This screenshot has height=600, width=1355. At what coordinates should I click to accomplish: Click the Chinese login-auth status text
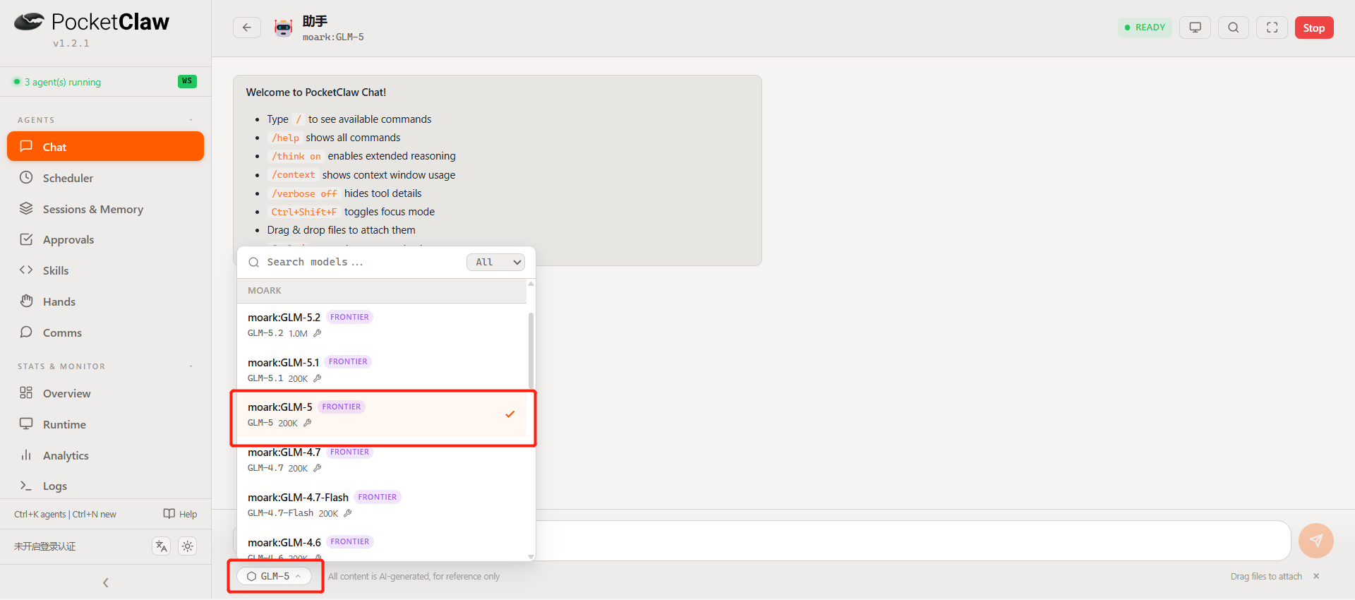(44, 546)
